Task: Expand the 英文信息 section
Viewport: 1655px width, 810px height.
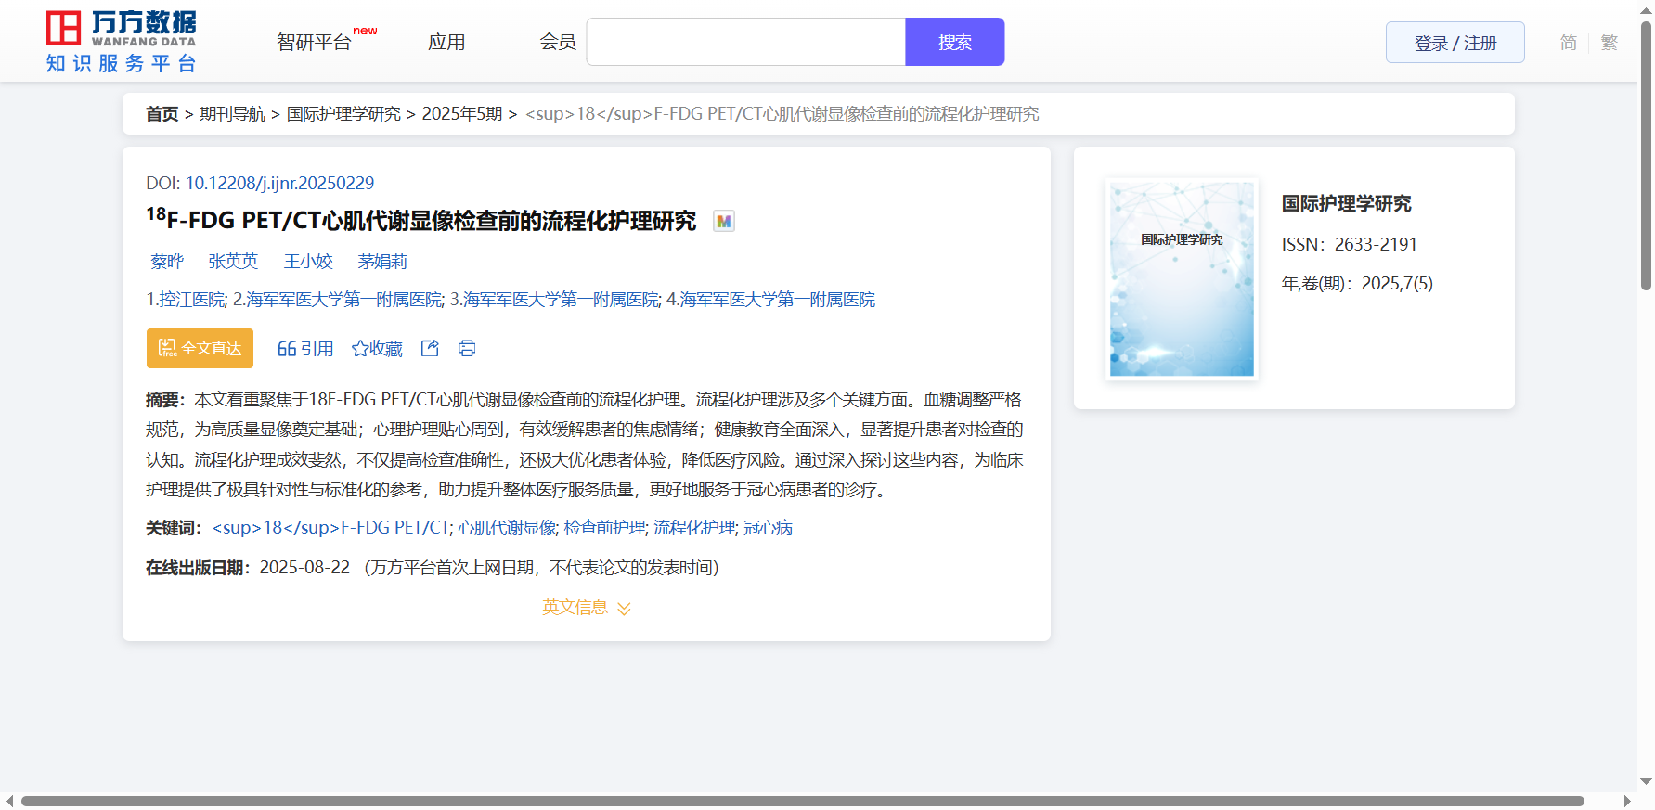Action: coord(586,608)
